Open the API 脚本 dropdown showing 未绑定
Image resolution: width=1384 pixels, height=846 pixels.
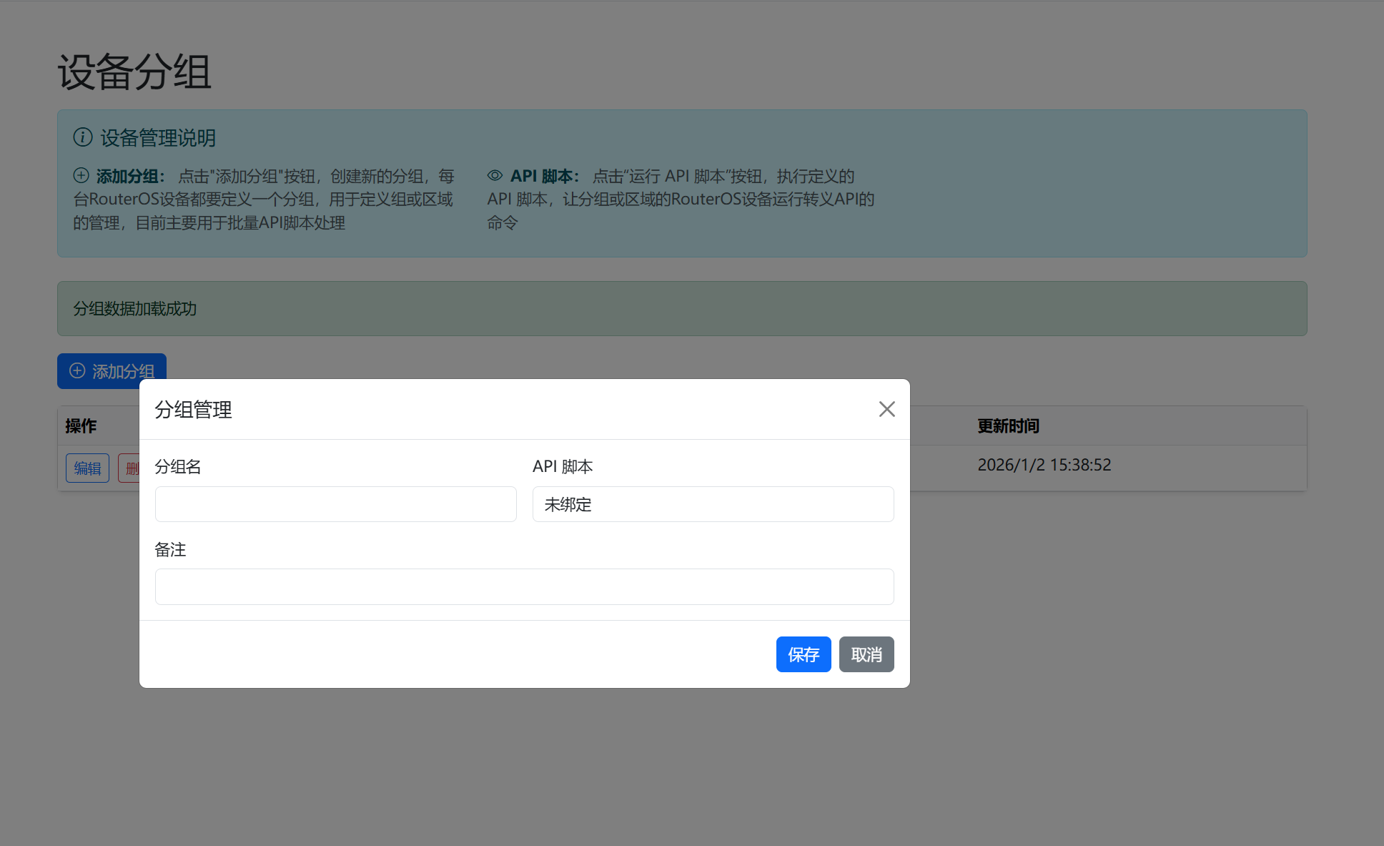[x=713, y=504]
